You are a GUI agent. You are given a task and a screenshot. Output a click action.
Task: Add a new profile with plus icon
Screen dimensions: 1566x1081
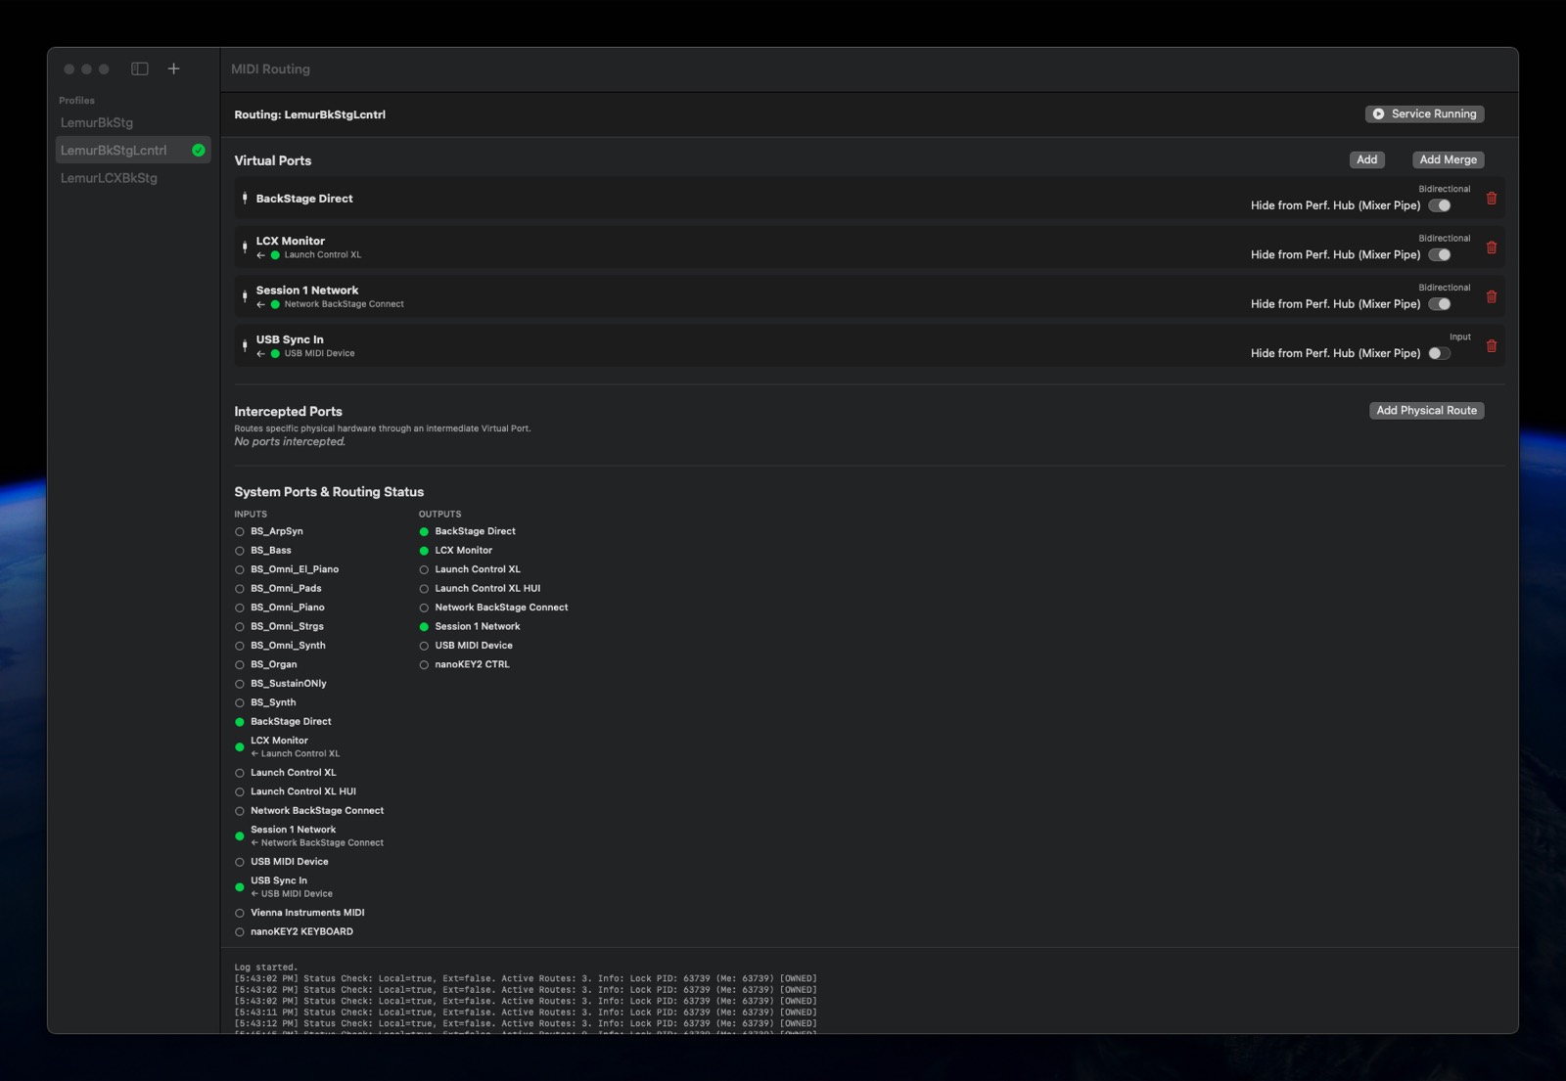click(173, 68)
